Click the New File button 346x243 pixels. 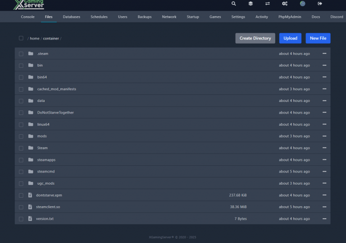tap(318, 38)
